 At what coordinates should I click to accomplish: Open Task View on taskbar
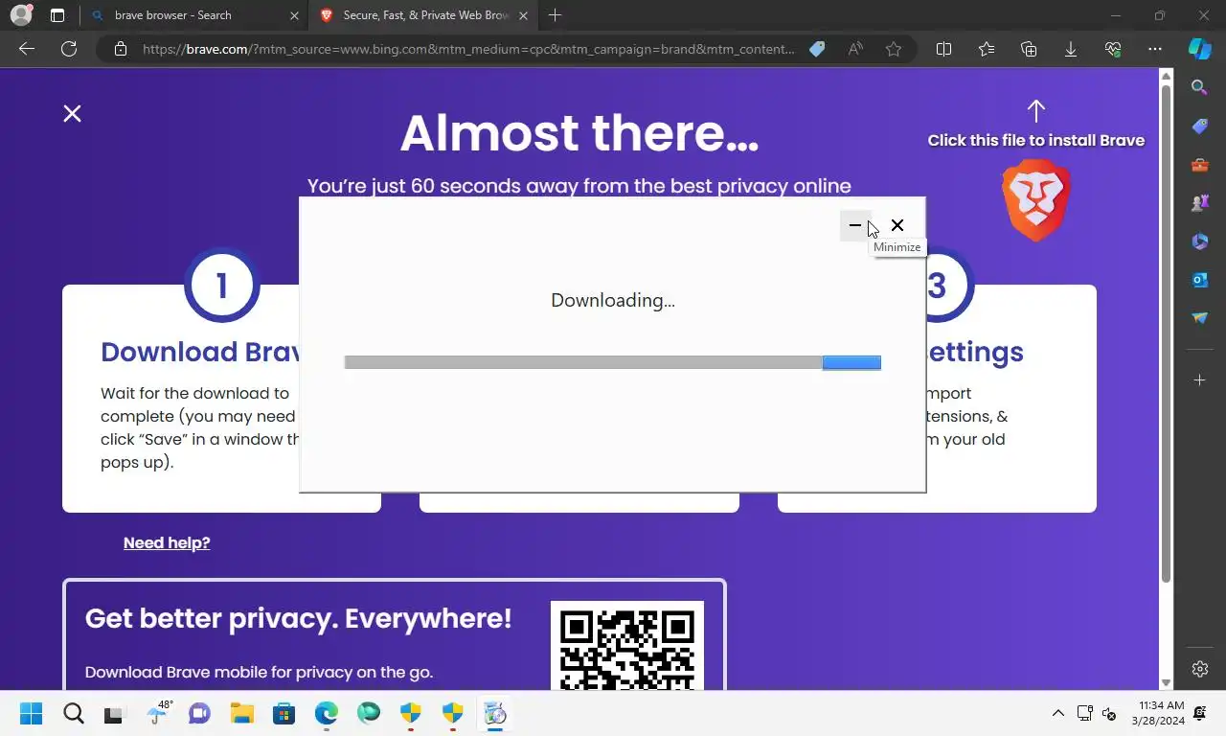click(x=114, y=713)
